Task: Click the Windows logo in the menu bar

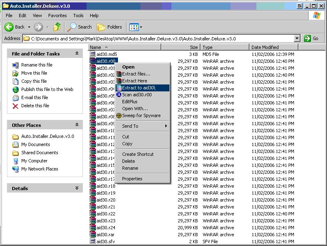Action: coord(316,16)
